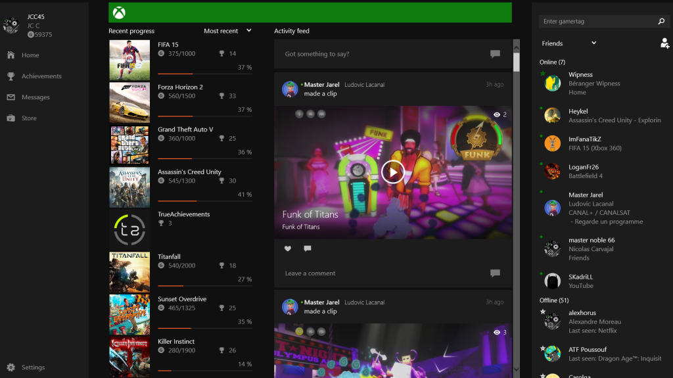This screenshot has height=378, width=673.
Task: Focus the Enter gamertag search field
Action: click(x=598, y=21)
